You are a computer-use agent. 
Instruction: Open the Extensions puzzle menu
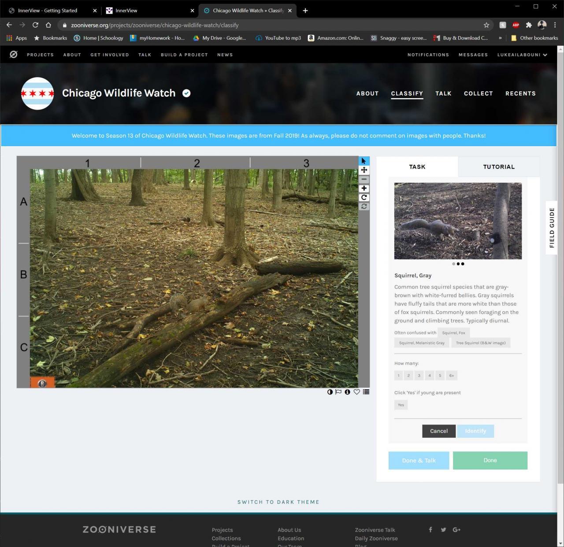[x=529, y=25]
